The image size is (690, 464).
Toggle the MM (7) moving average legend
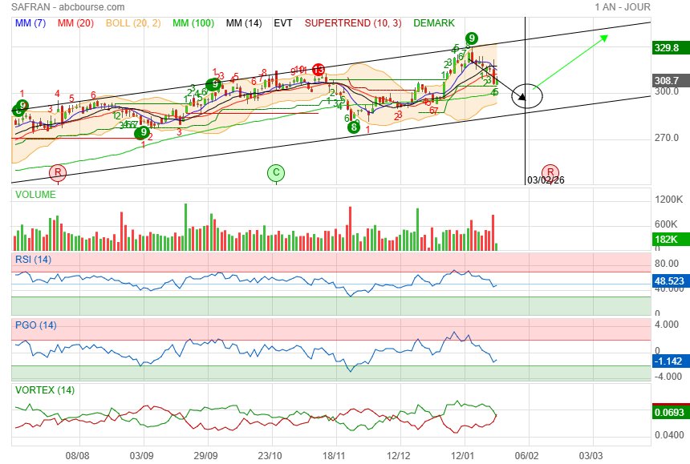coord(30,23)
